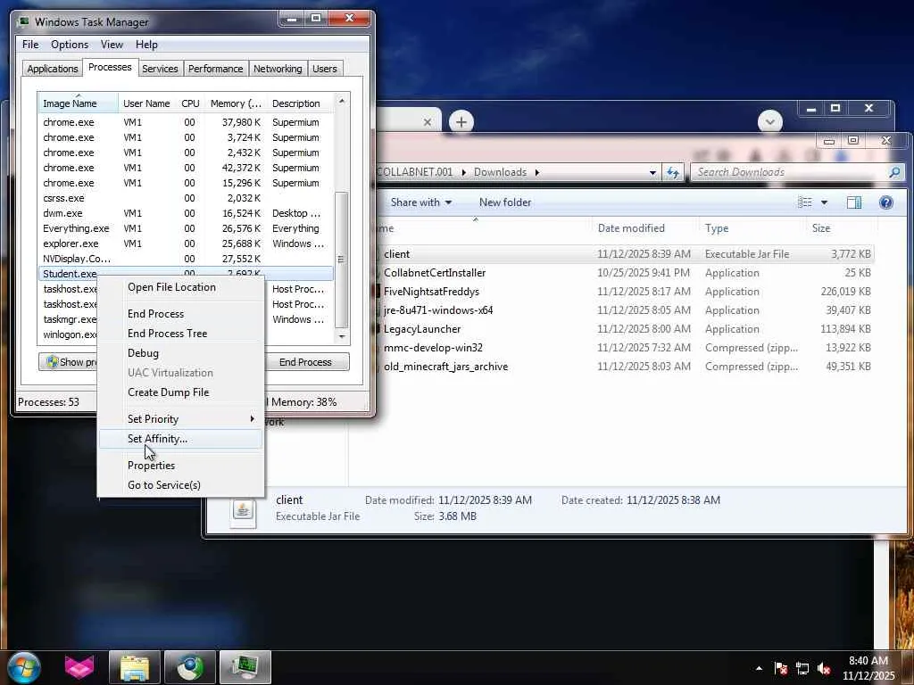Choose End Process in context menu
The height and width of the screenshot is (685, 914).
pos(180,314)
